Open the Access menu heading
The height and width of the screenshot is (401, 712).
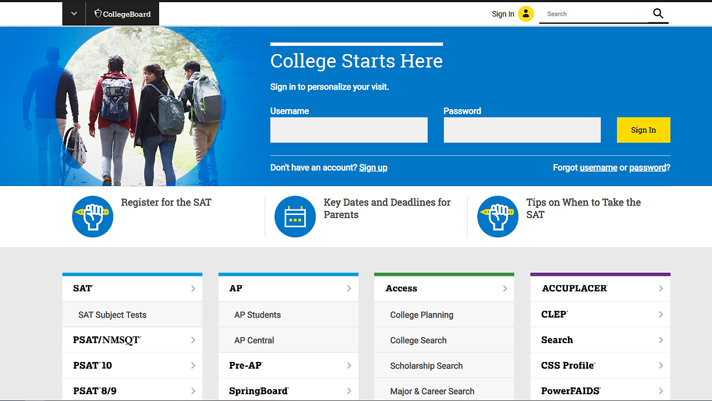[x=444, y=288]
